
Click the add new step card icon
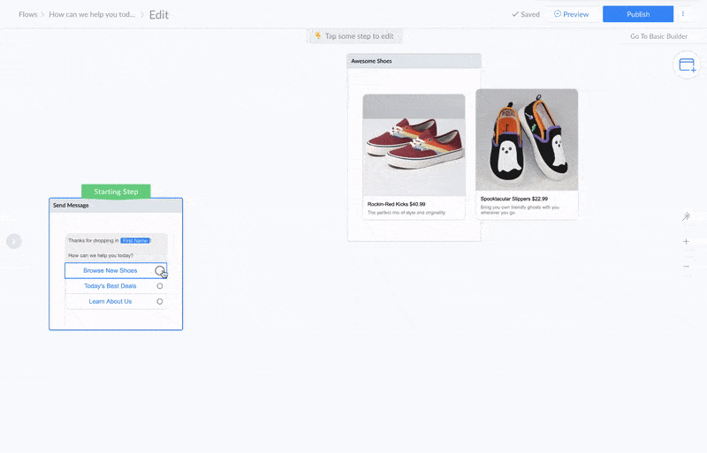(x=687, y=65)
